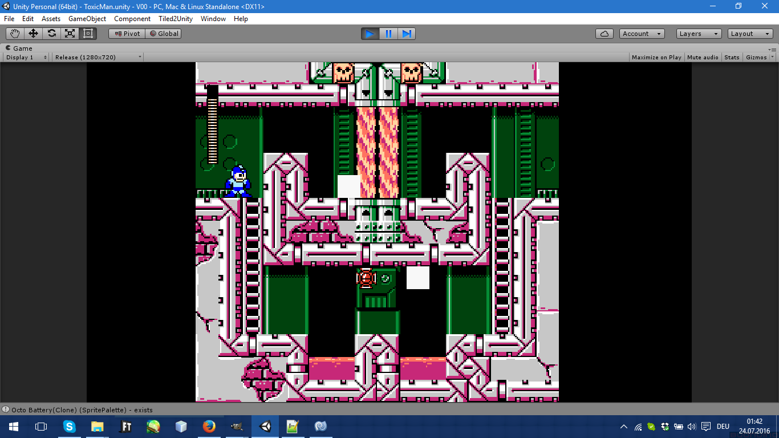
Task: Switch to Unity on the taskbar
Action: pos(265,427)
